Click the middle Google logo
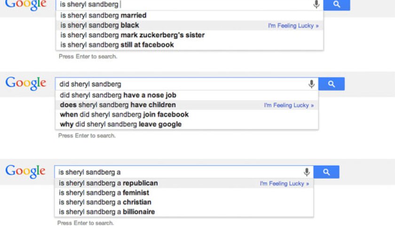This screenshot has height=228, width=395. tap(26, 83)
